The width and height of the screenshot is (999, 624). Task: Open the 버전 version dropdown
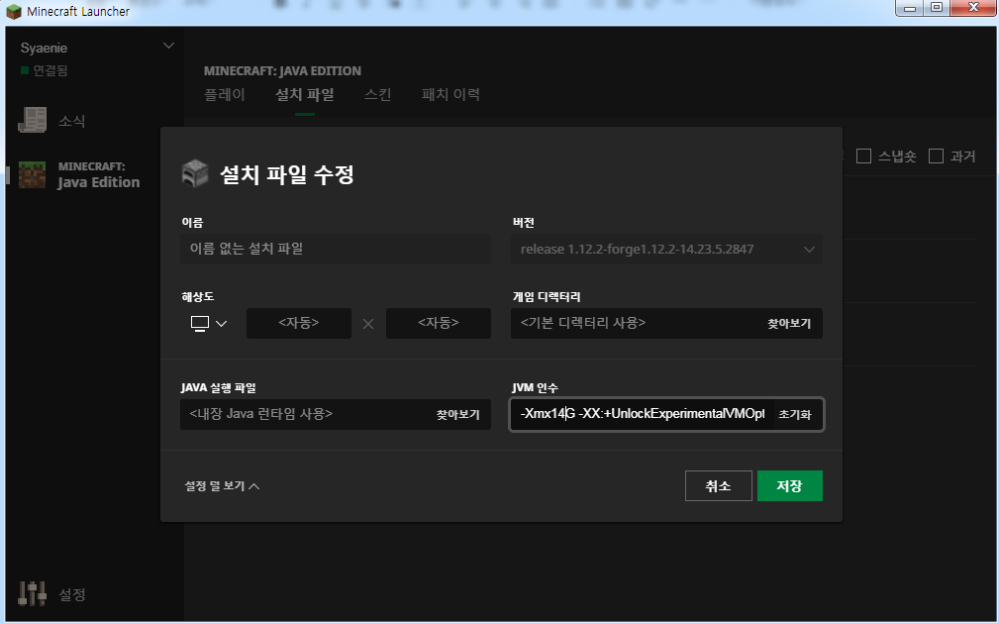pos(666,250)
